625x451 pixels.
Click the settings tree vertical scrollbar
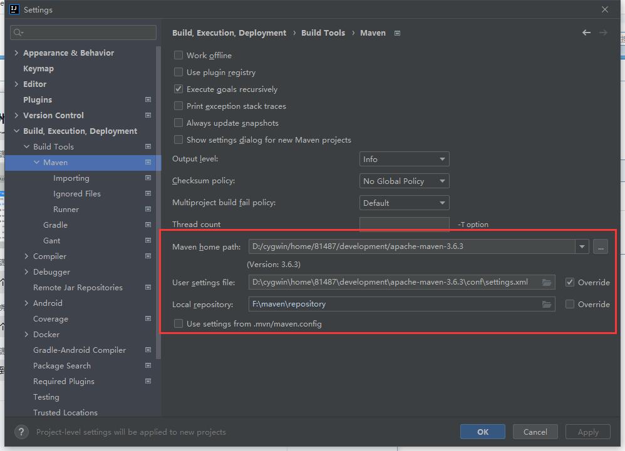point(158,203)
